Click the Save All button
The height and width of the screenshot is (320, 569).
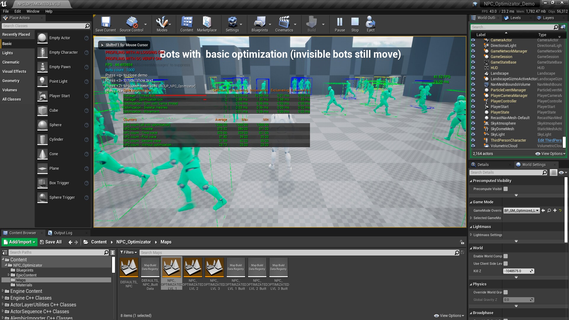(51, 242)
